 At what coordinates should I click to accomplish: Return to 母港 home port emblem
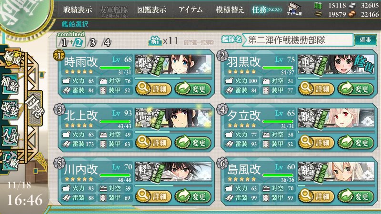(35, 106)
